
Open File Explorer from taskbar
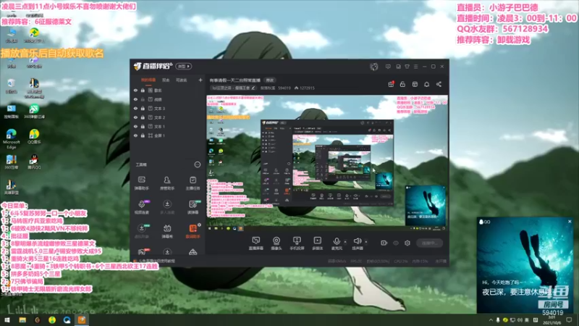[22, 320]
